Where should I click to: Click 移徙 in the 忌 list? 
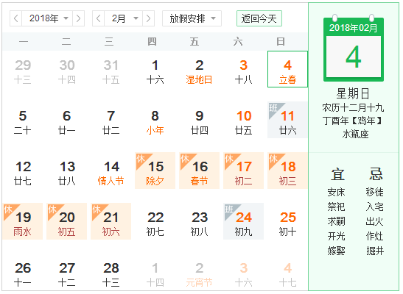click(375, 192)
